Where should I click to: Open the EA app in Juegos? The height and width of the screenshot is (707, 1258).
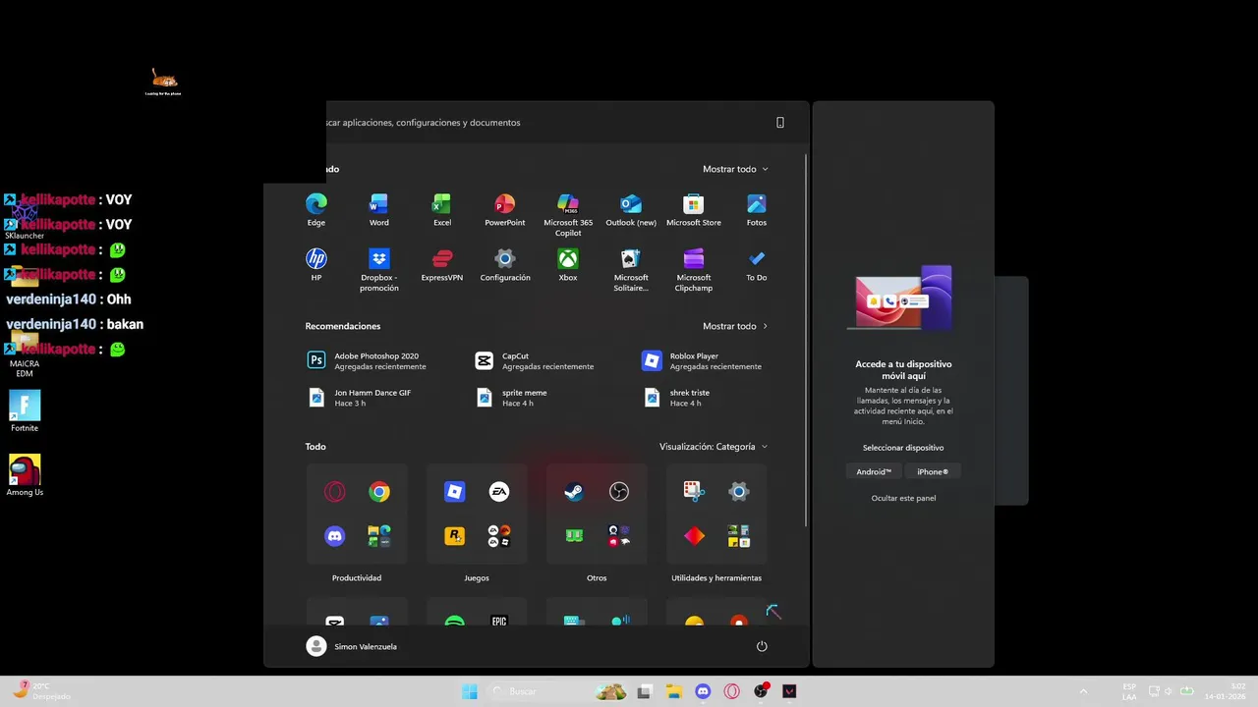point(499,492)
